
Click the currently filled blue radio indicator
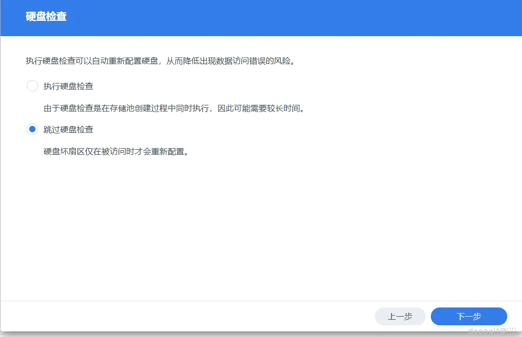[32, 129]
